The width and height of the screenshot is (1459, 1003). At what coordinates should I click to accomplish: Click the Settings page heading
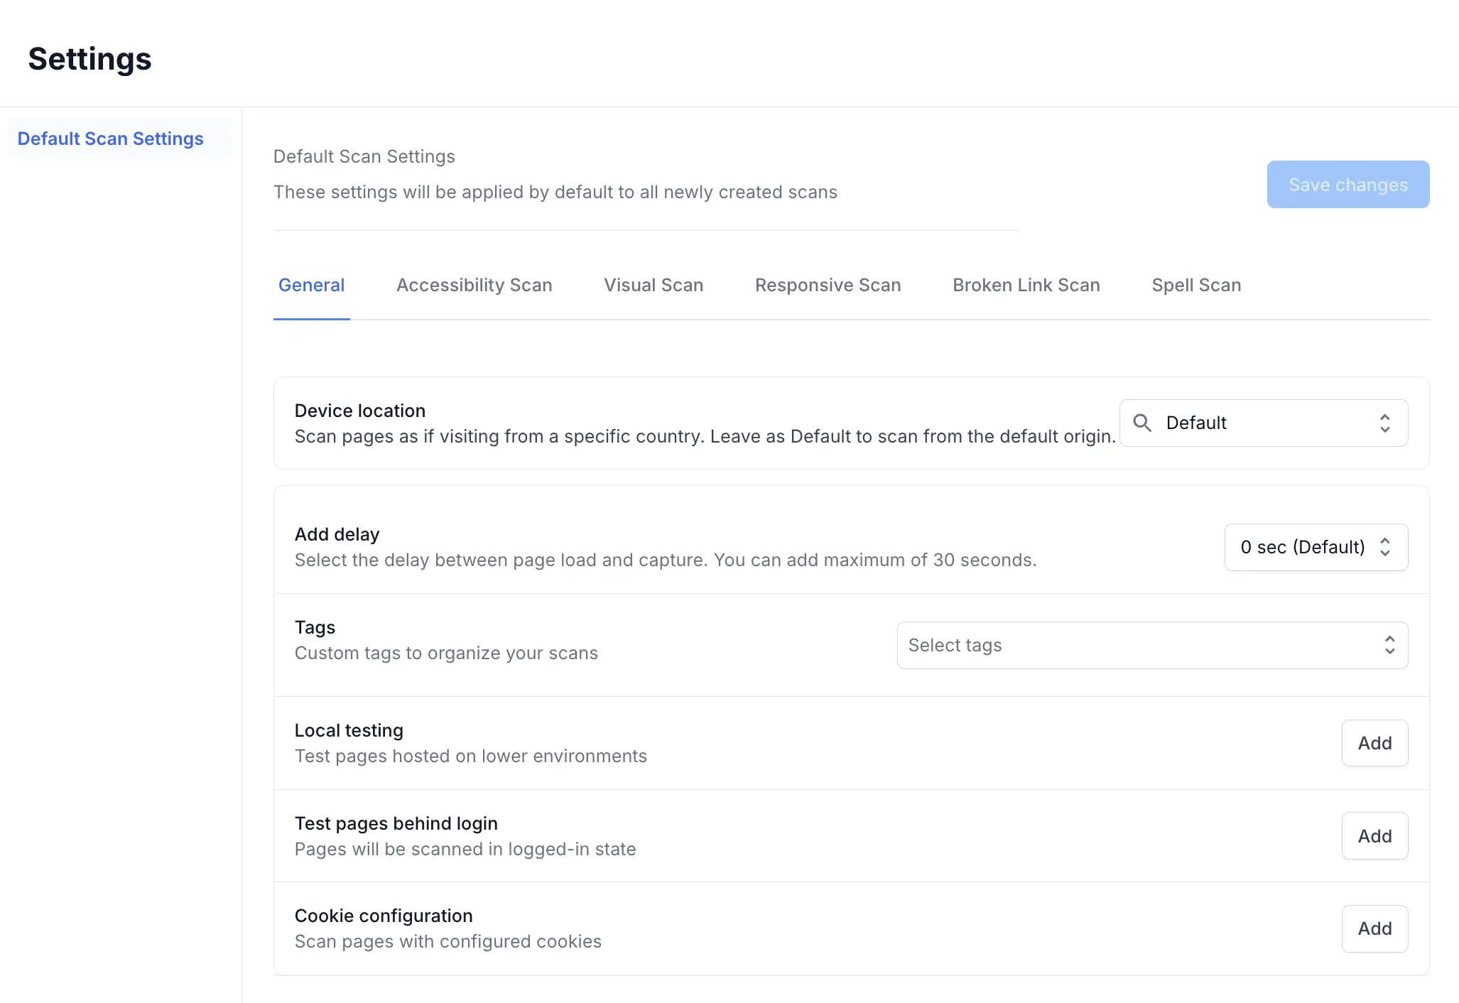(x=90, y=59)
